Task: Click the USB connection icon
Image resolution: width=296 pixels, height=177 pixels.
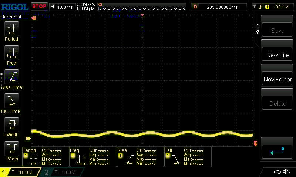Action: (x=277, y=172)
